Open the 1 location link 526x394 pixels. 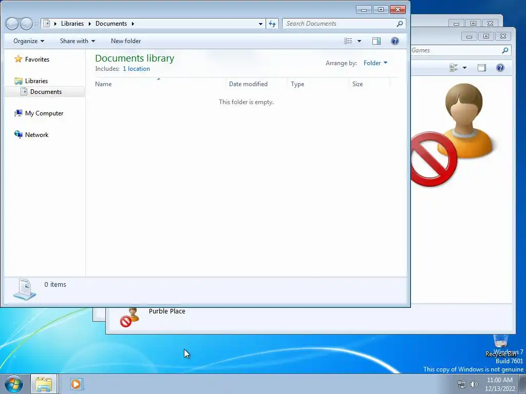click(x=136, y=69)
